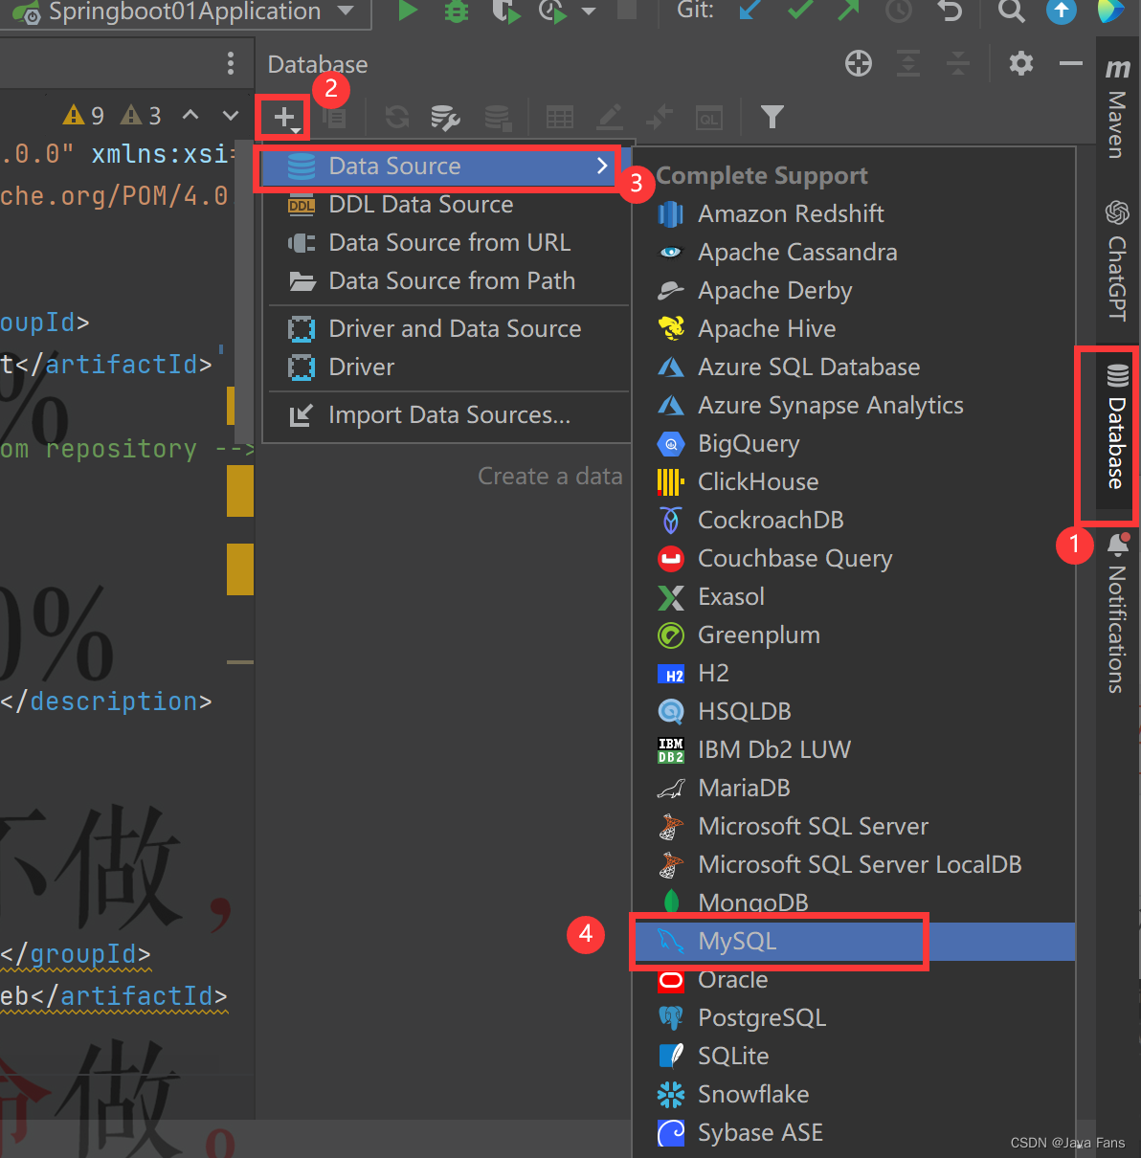The width and height of the screenshot is (1141, 1158).
Task: Select Apache Cassandra data source
Action: (x=854, y=253)
